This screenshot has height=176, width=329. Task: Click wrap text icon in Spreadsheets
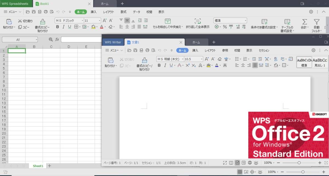point(197,21)
